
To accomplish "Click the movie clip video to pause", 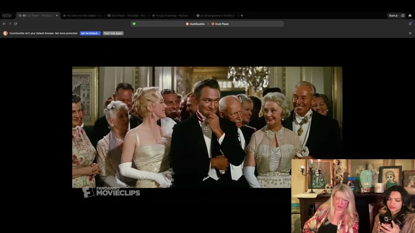I will [207, 127].
